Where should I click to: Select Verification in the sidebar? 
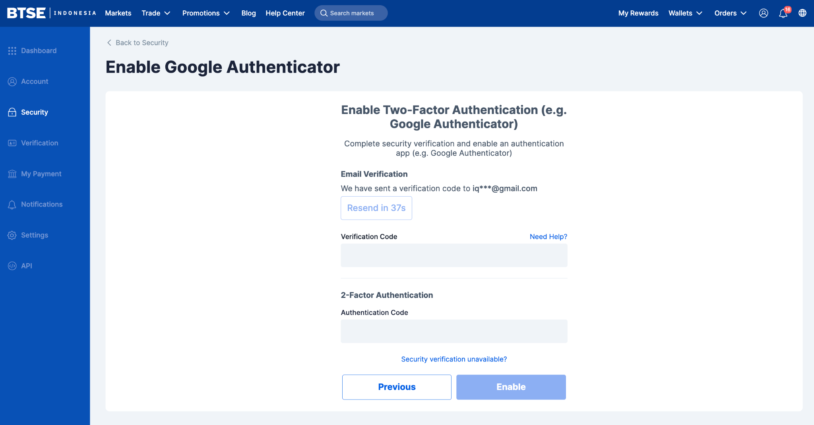pyautogui.click(x=39, y=143)
